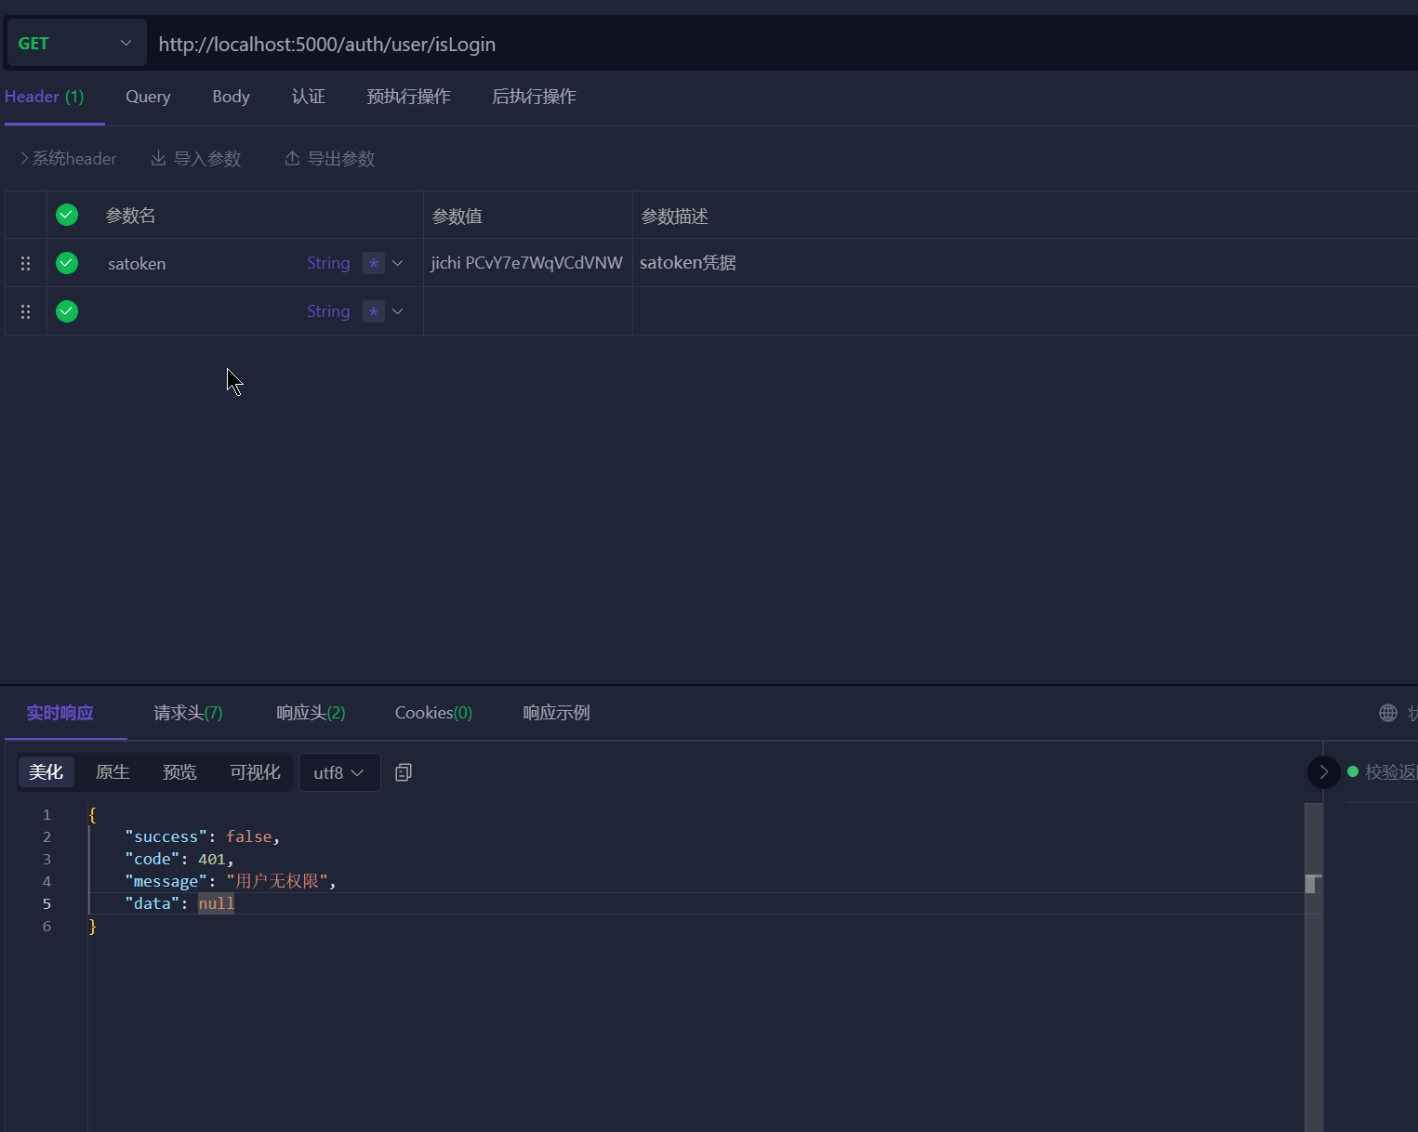The width and height of the screenshot is (1418, 1132).
Task: Open the utf8 encoding dropdown
Action: (339, 772)
